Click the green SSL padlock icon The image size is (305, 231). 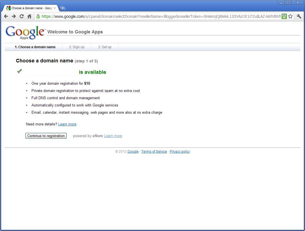[x=38, y=16]
